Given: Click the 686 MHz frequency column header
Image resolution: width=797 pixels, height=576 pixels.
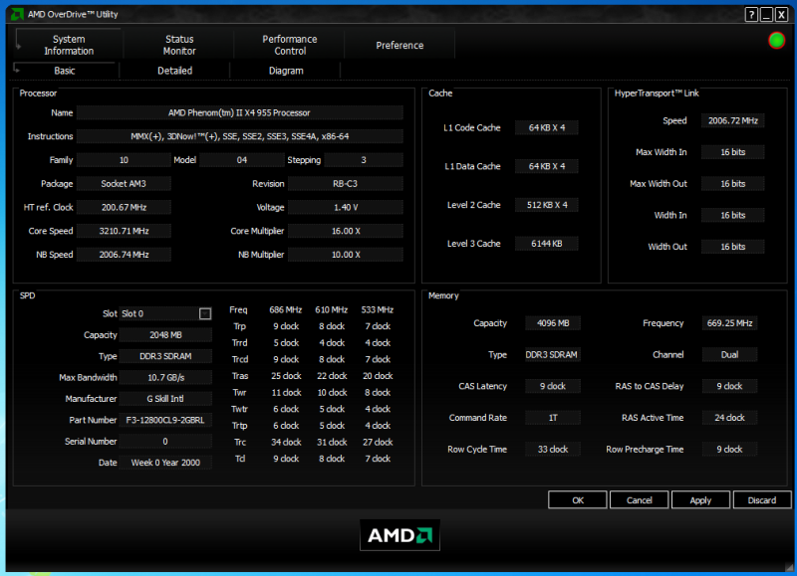Looking at the screenshot, I should [x=286, y=309].
